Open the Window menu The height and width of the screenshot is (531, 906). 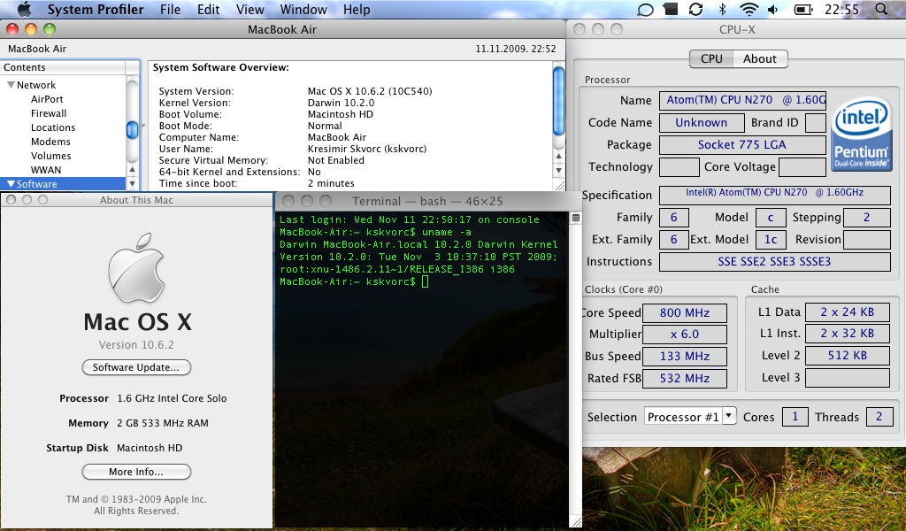click(303, 9)
